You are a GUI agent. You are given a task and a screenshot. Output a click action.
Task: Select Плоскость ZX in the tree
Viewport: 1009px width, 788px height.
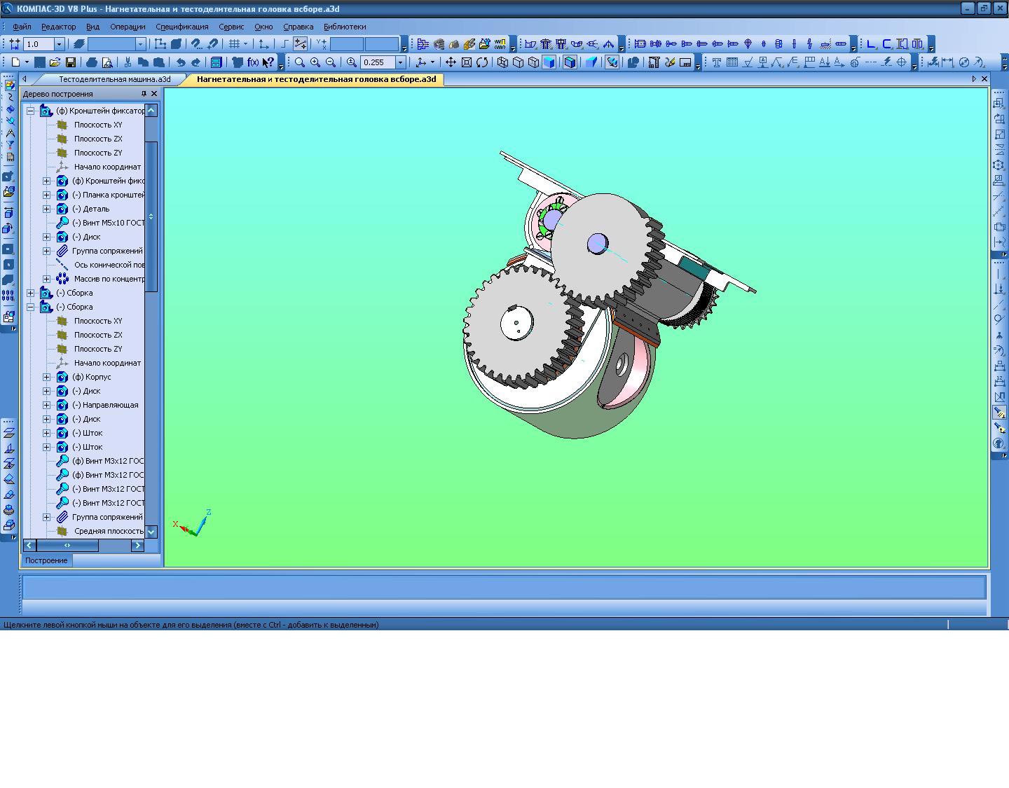[98, 139]
